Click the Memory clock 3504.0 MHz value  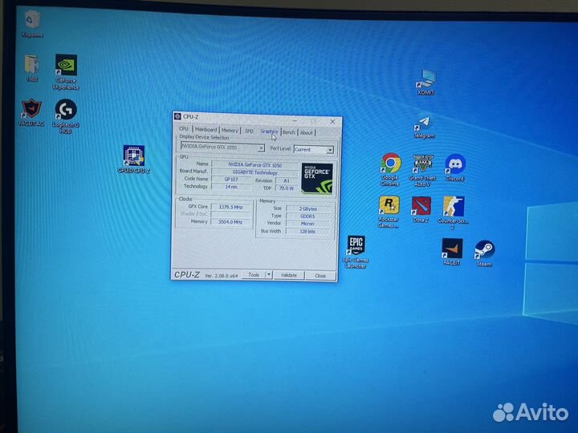230,222
